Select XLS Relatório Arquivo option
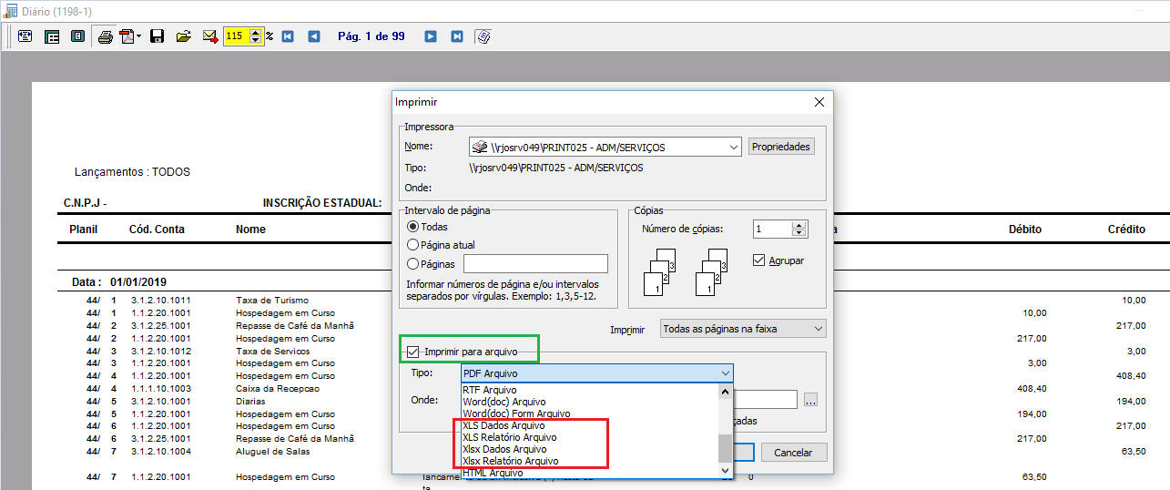Screen dimensions: 1170x490 (589, 437)
